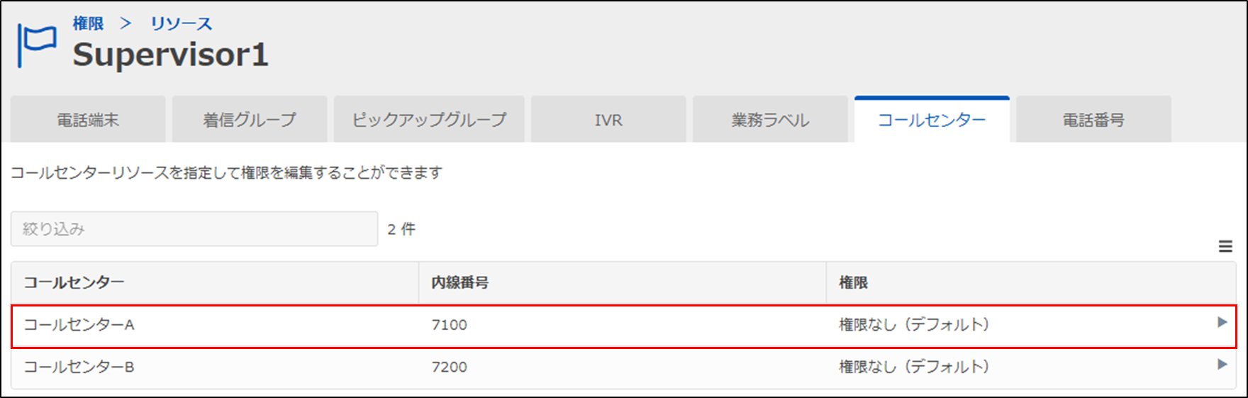Open the ピックアップグループ tab
Image resolution: width=1248 pixels, height=398 pixels.
(x=429, y=120)
